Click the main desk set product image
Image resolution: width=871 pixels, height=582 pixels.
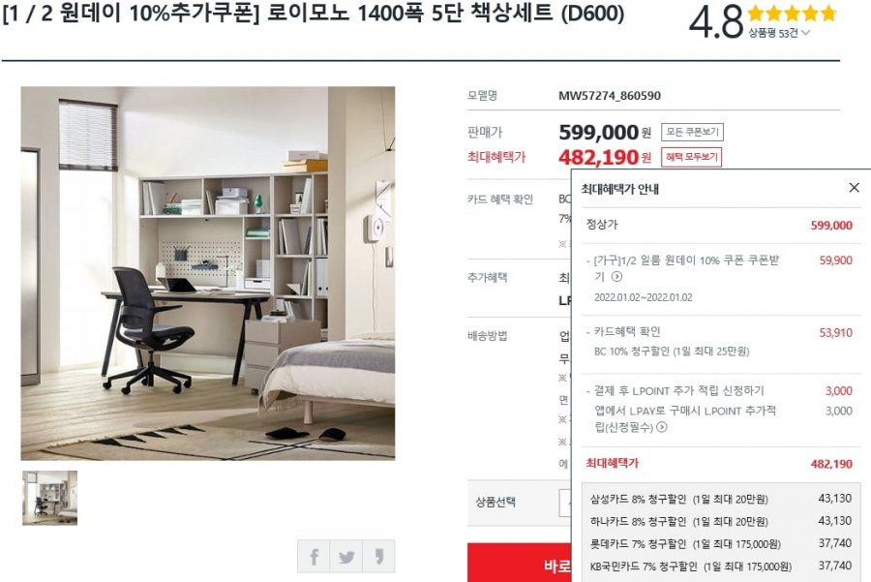208,273
